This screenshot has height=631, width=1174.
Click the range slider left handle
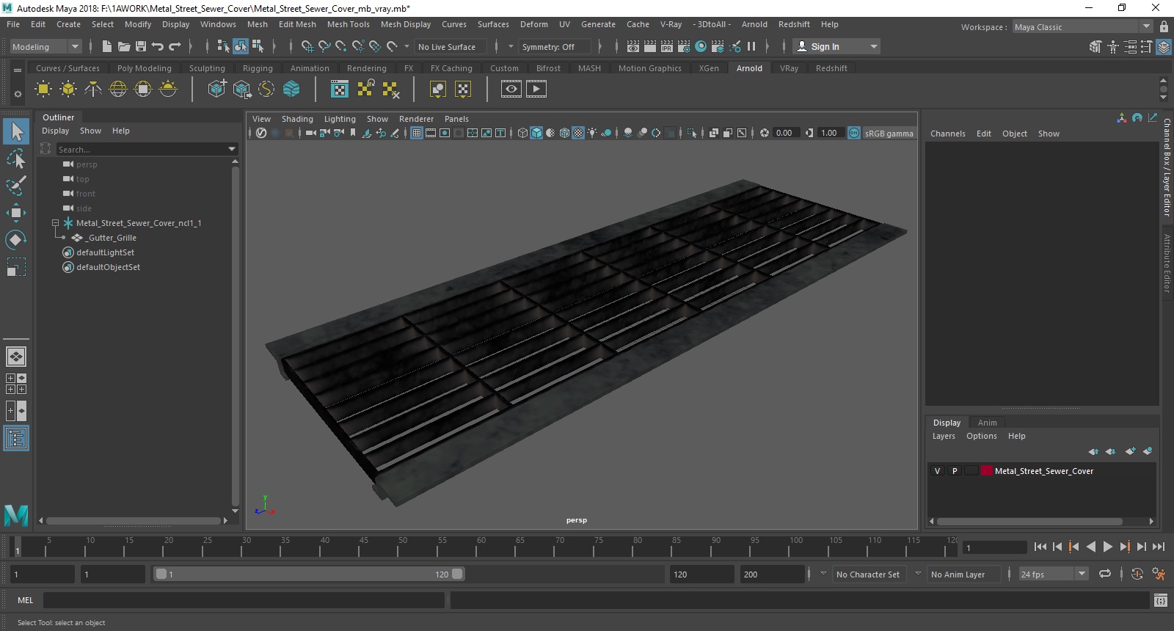click(x=161, y=574)
